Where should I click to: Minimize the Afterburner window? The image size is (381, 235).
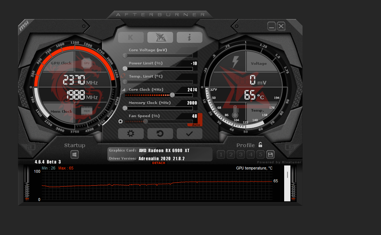tap(271, 26)
